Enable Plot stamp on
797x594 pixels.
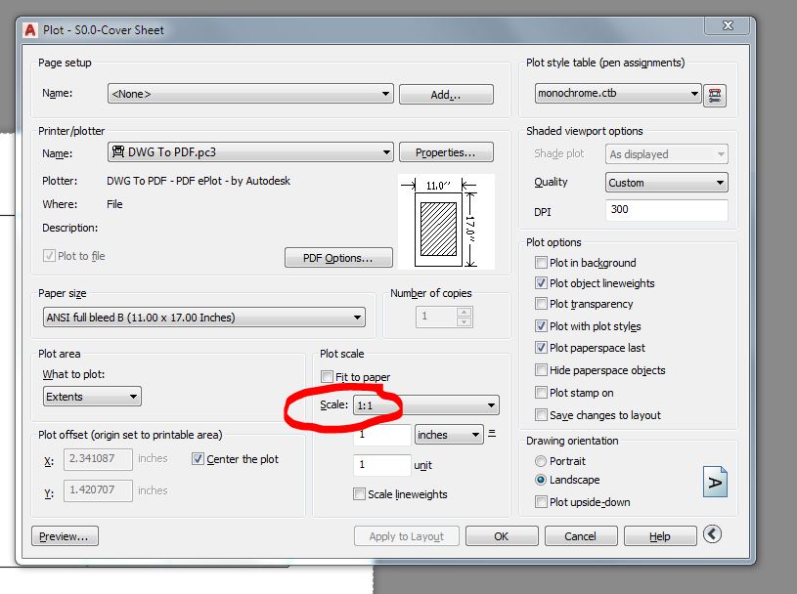click(539, 393)
